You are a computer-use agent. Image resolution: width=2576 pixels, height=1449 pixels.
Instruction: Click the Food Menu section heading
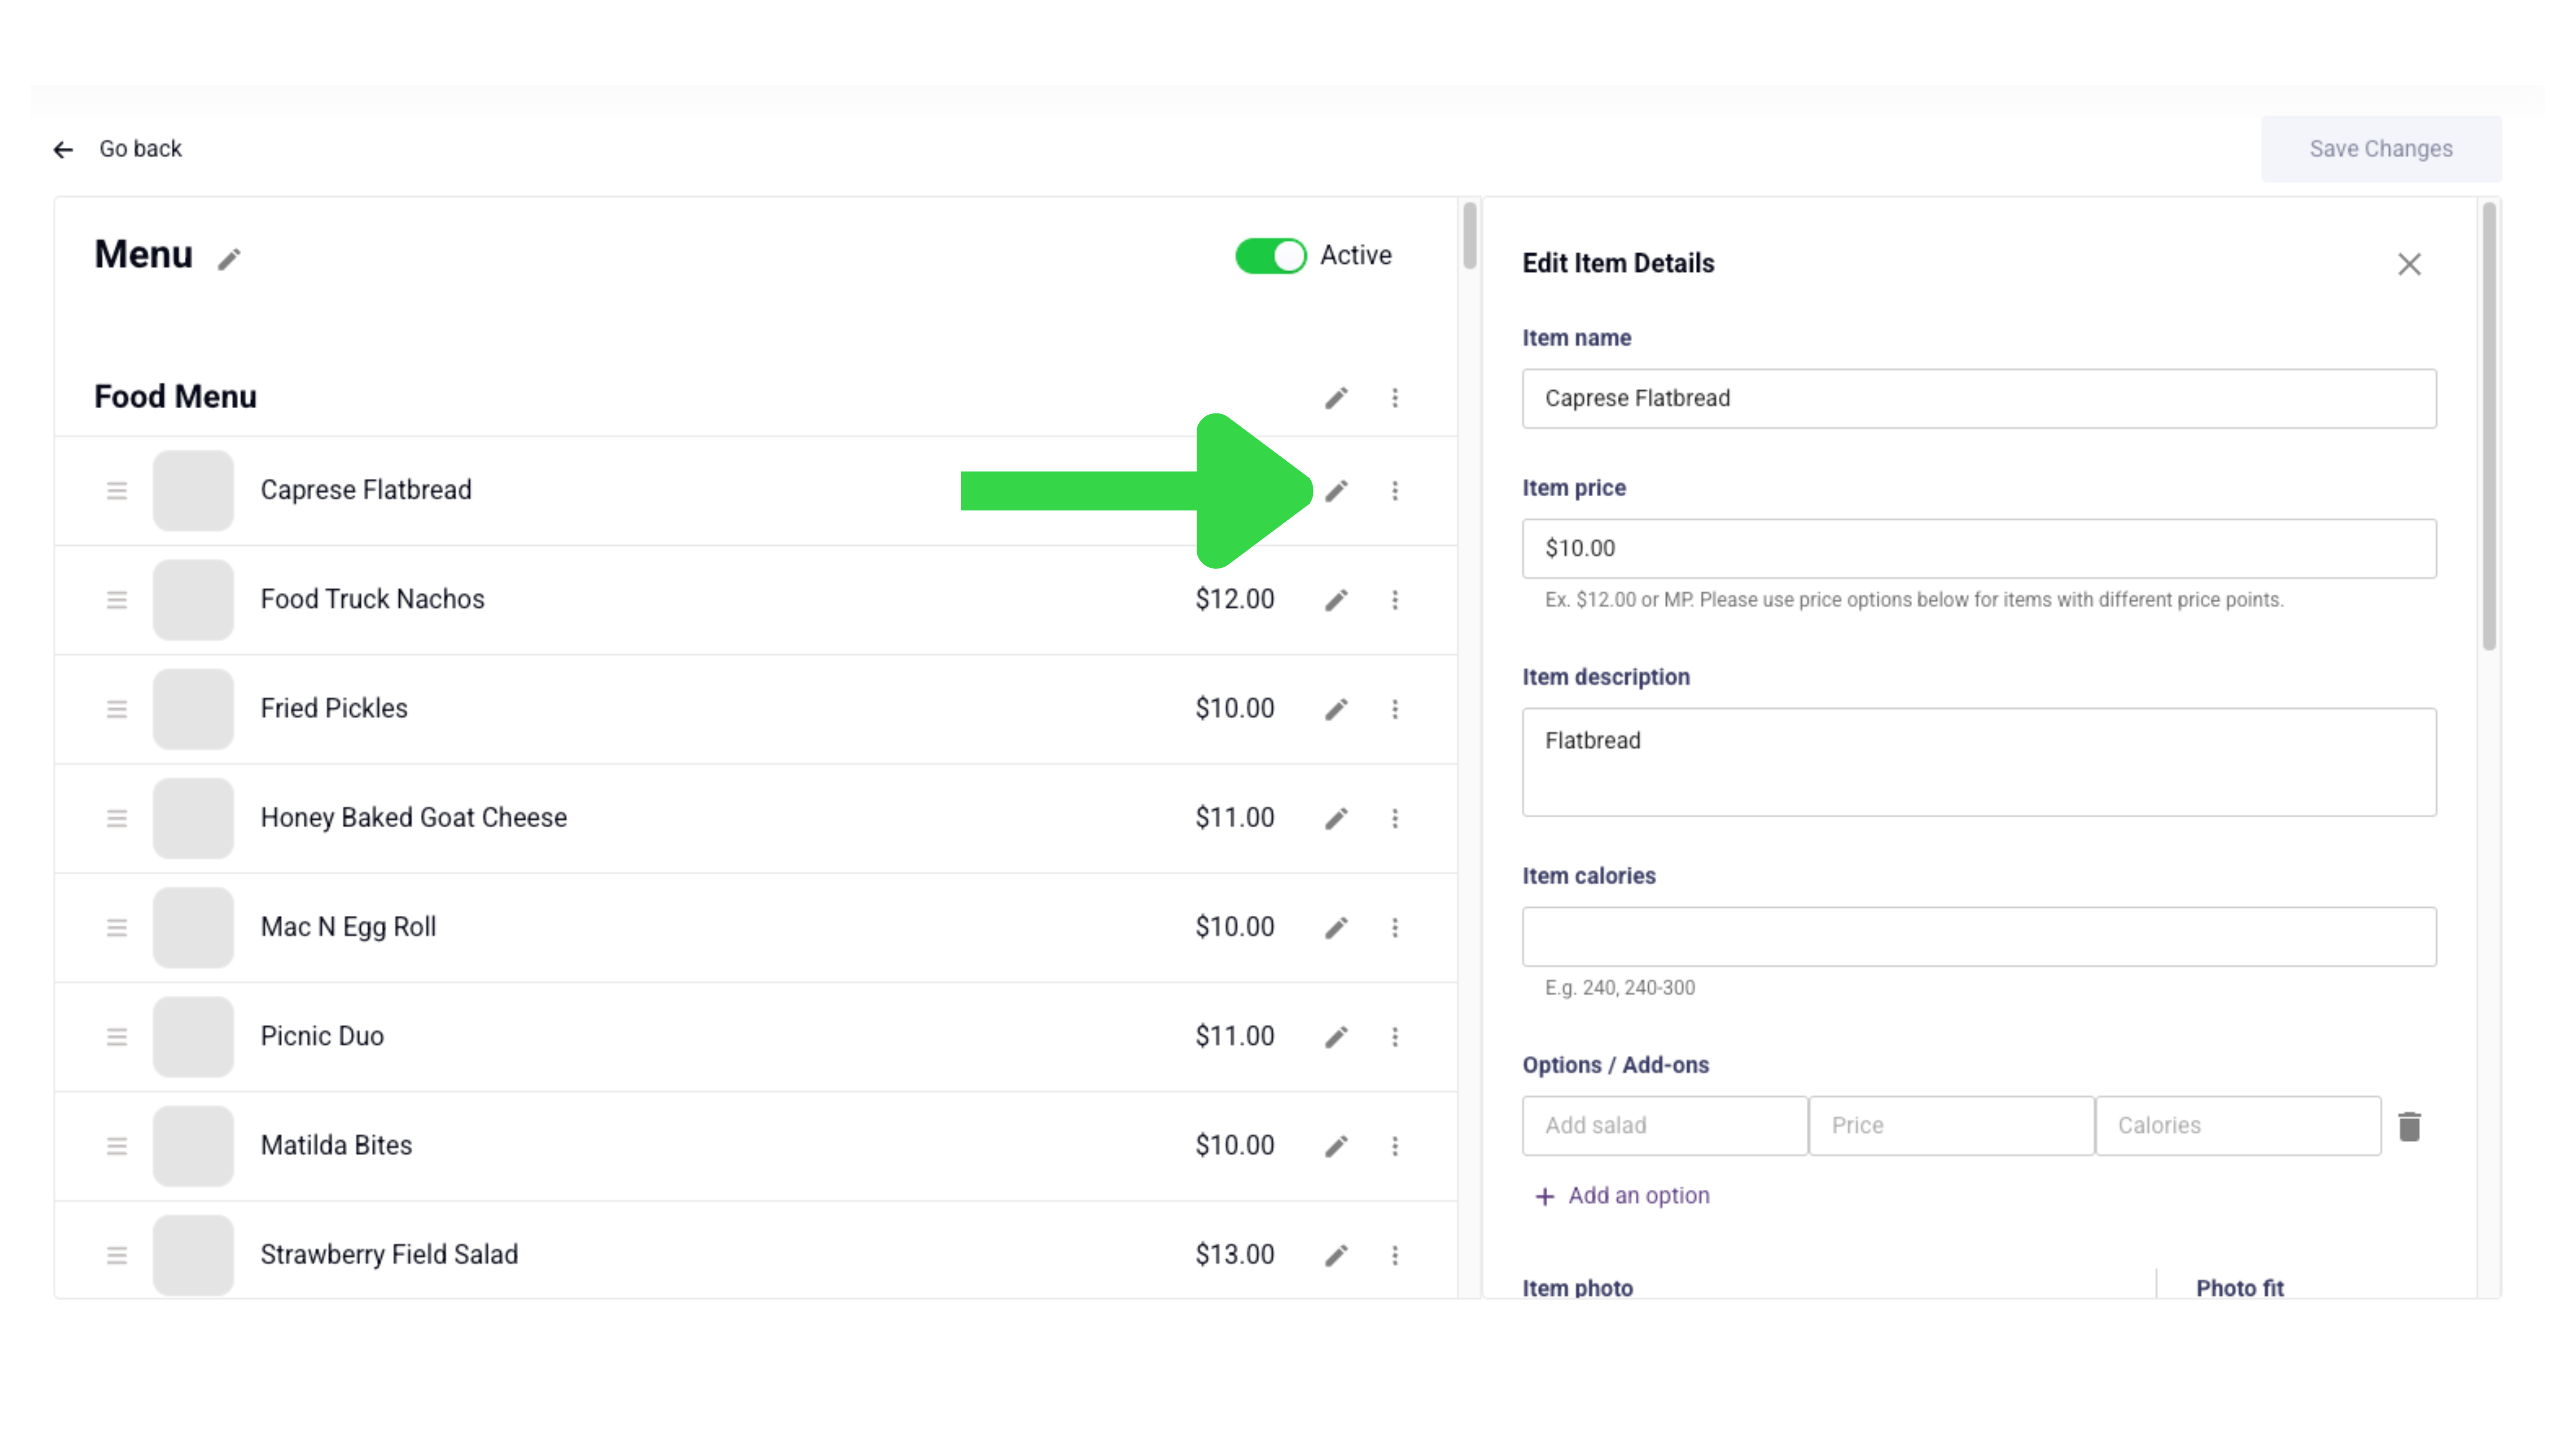[175, 397]
